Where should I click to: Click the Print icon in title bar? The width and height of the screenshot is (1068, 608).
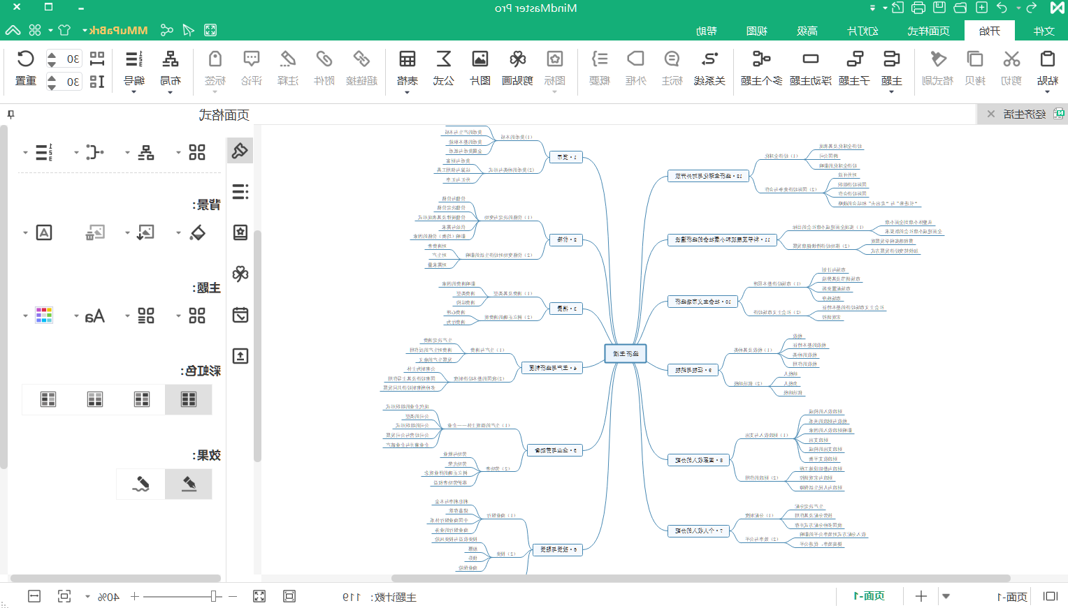click(x=918, y=8)
